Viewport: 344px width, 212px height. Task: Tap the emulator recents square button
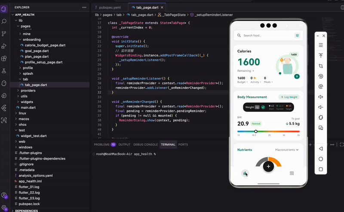tap(321, 169)
